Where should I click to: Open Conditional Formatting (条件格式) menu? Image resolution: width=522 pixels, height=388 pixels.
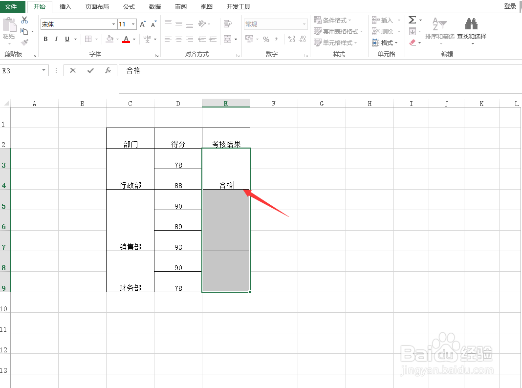(332, 21)
